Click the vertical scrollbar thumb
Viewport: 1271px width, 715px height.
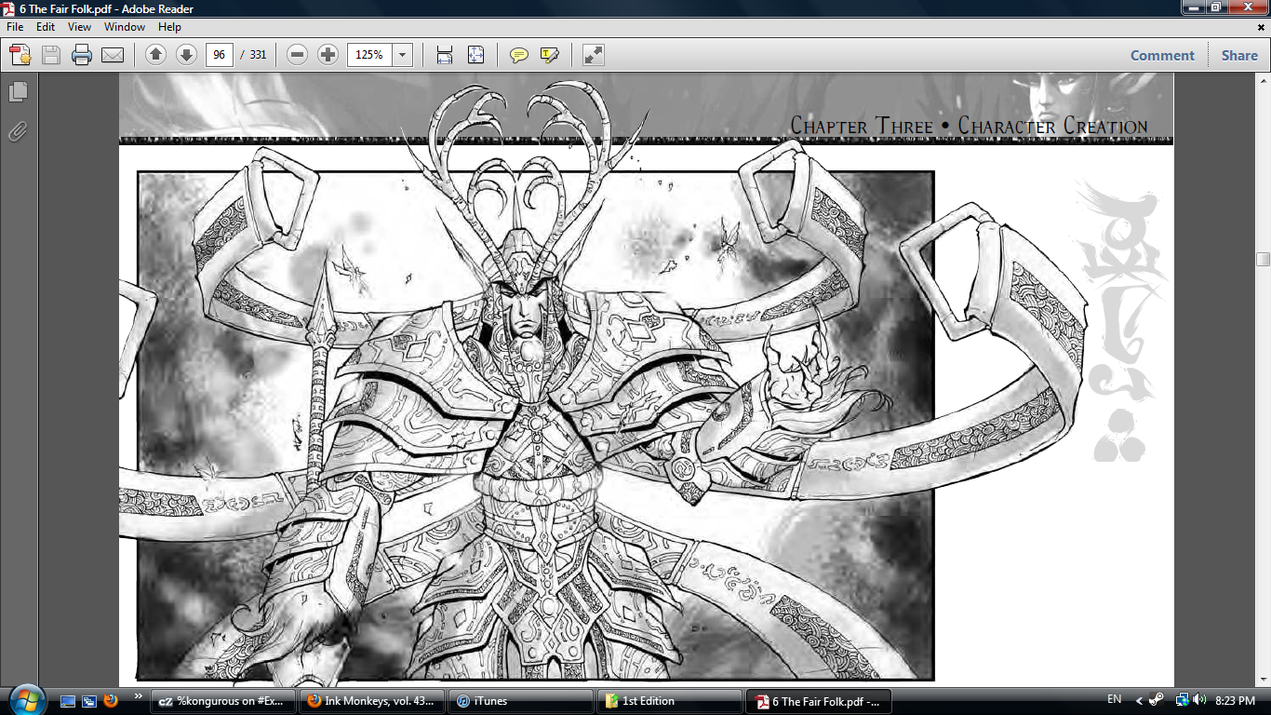point(1263,259)
